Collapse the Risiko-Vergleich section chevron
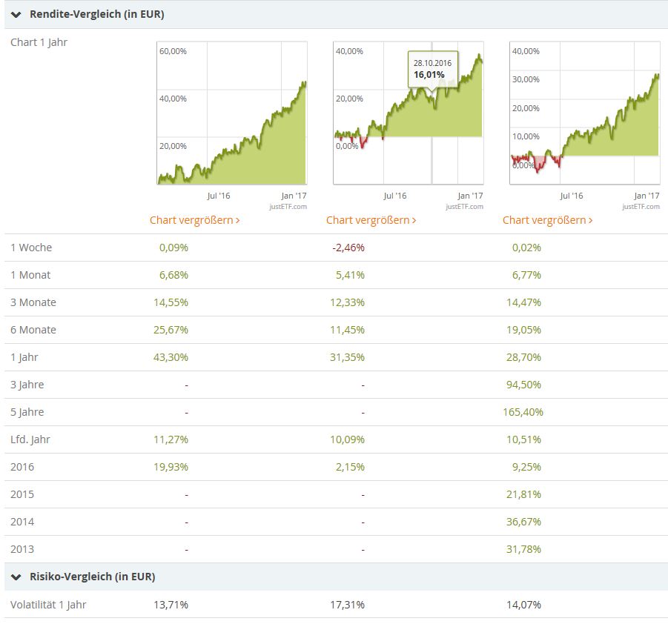Image resolution: width=668 pixels, height=624 pixels. (x=16, y=577)
